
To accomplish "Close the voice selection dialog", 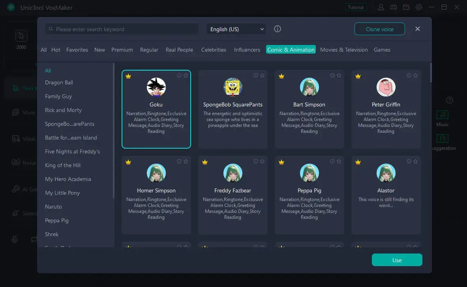I will click(418, 29).
